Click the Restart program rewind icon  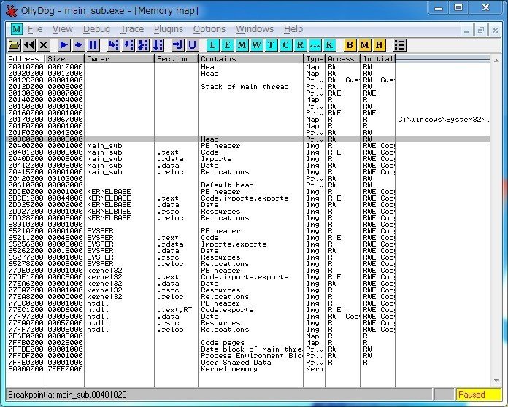click(29, 45)
